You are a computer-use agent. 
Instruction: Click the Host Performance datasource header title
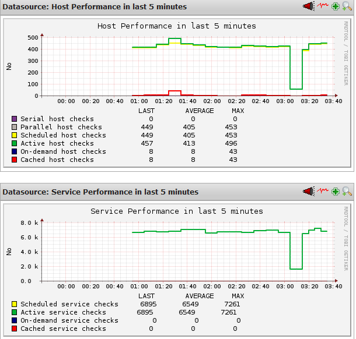[x=95, y=7]
